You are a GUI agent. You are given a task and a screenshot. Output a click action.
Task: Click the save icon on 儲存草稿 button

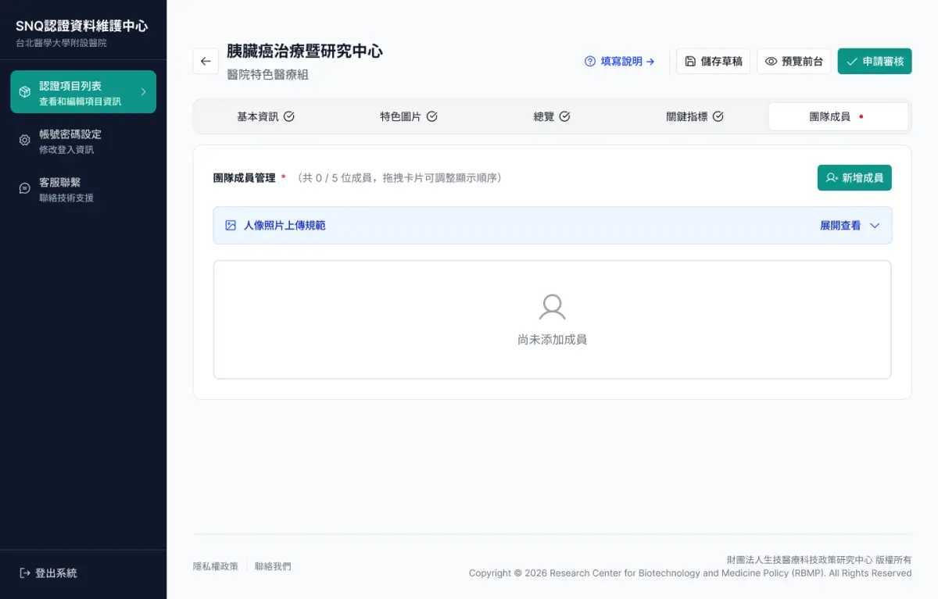point(692,61)
